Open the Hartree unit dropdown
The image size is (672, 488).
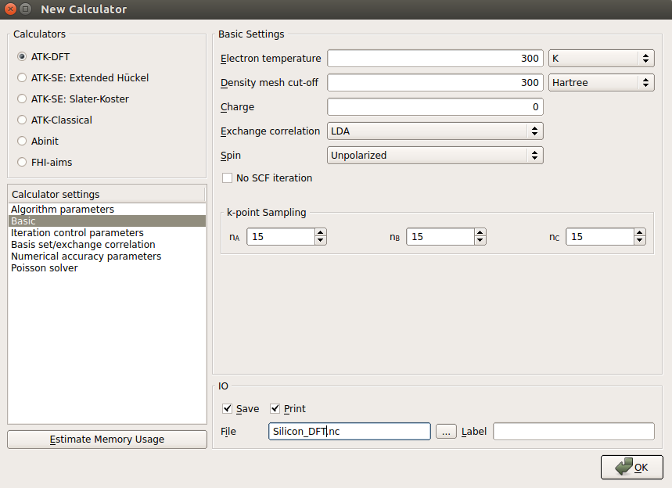coord(602,83)
